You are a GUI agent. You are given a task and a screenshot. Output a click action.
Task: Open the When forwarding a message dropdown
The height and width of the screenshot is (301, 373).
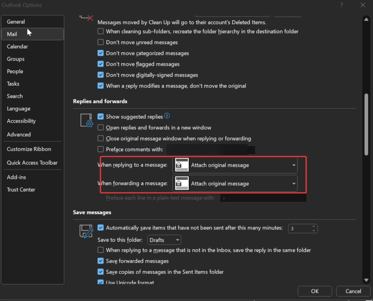pyautogui.click(x=235, y=183)
